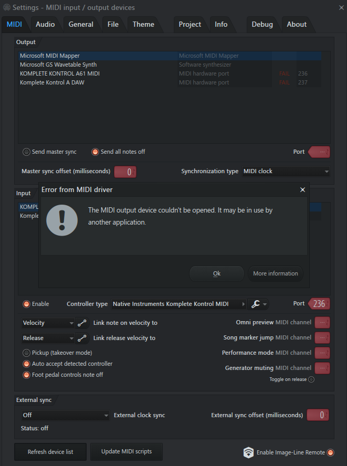Toggle Send all notes off
This screenshot has width=347, height=466.
[x=95, y=152]
